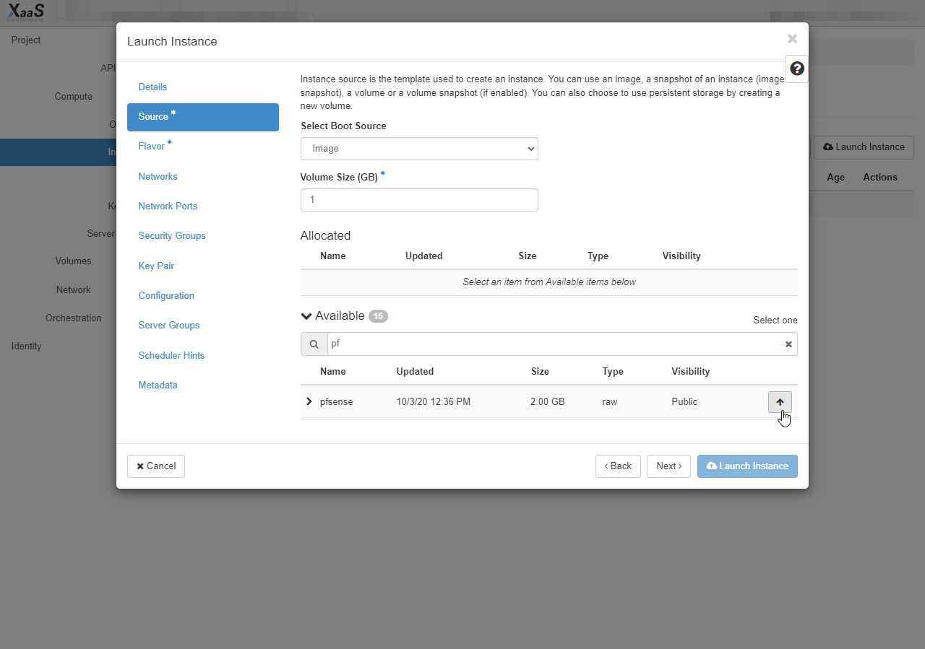
Task: Open the Select Boot Source dropdown
Action: click(419, 149)
